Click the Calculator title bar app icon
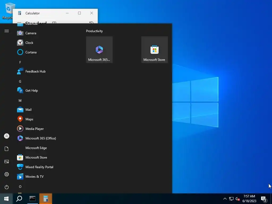The image size is (272, 204). pyautogui.click(x=20, y=13)
